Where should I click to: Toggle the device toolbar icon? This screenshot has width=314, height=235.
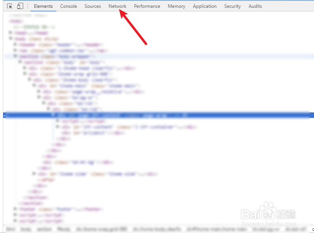(x=20, y=6)
